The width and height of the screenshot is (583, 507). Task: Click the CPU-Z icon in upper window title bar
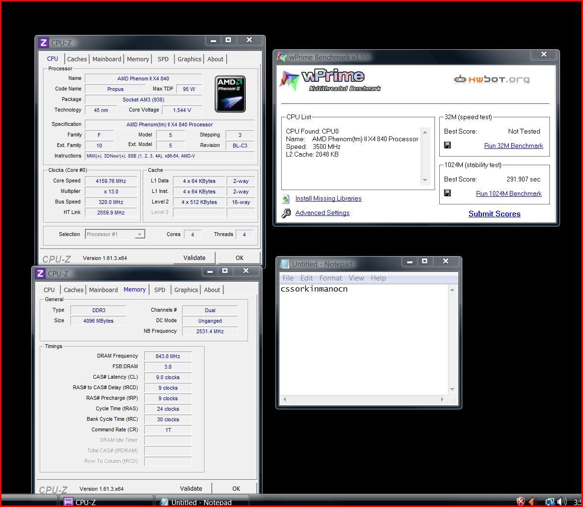[x=43, y=43]
